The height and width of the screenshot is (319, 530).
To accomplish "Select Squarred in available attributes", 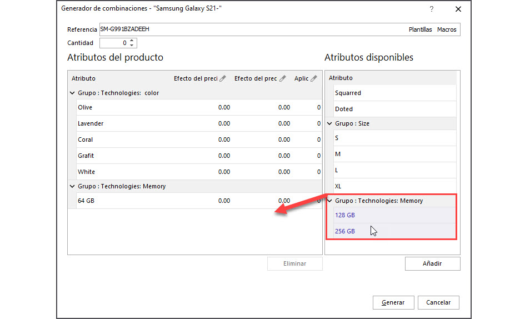I will click(x=395, y=93).
